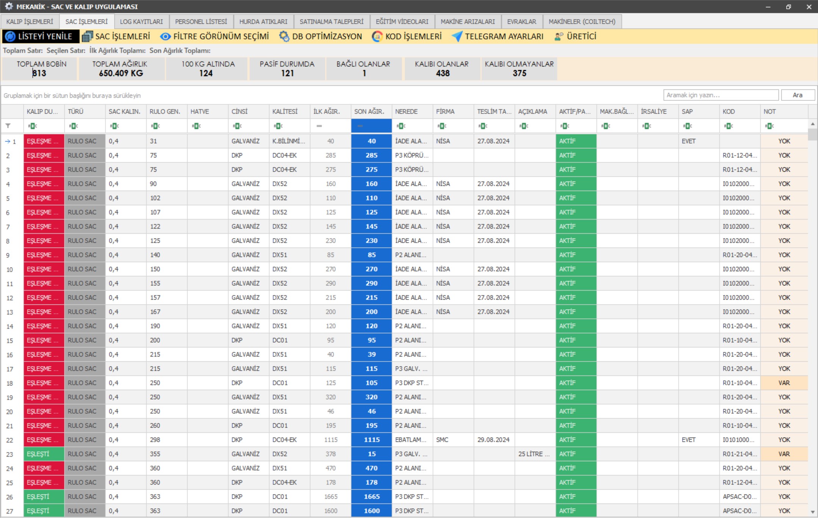818x518 pixels.
Task: Sort by the SON AĞIR. column header
Action: (369, 111)
